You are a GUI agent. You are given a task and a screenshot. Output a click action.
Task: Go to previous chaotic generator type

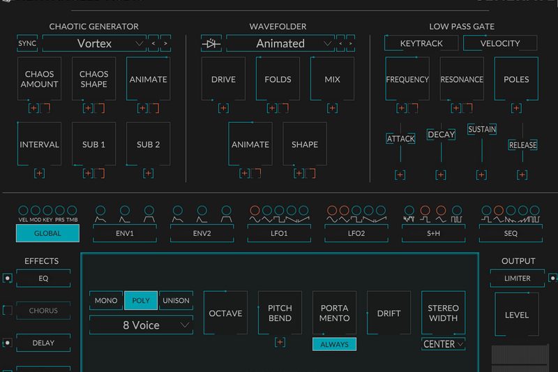[153, 43]
